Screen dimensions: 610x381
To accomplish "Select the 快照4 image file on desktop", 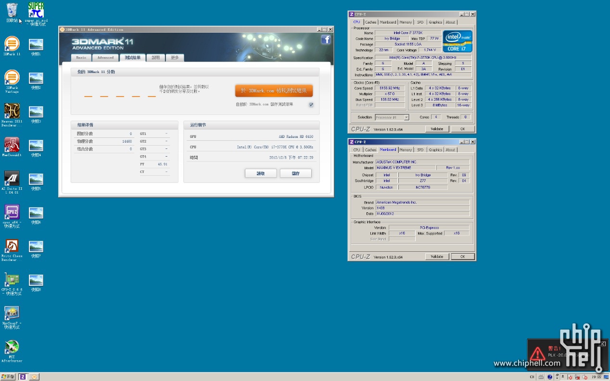I will tap(36, 148).
